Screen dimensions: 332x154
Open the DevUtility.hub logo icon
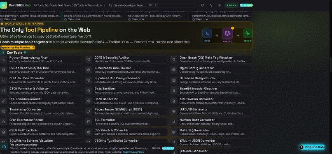tap(4, 5)
